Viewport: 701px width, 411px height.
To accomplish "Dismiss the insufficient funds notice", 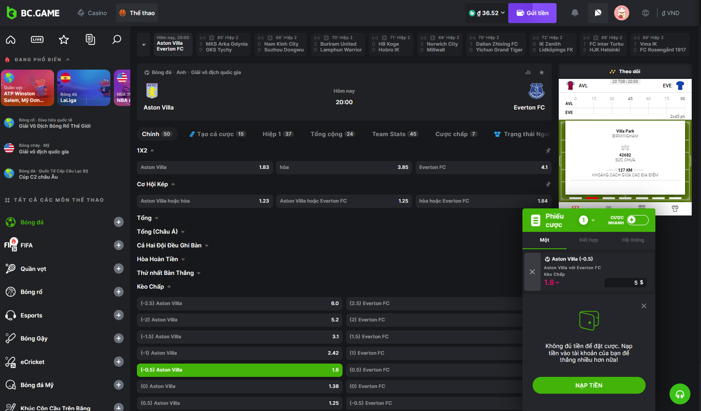I will point(644,306).
